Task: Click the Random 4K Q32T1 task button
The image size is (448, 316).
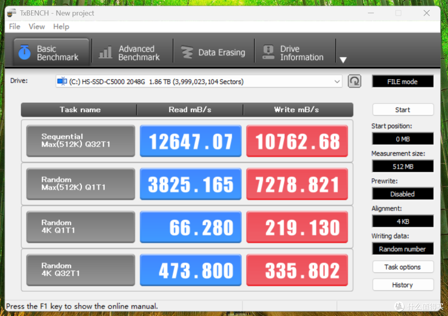Action: 80,270
